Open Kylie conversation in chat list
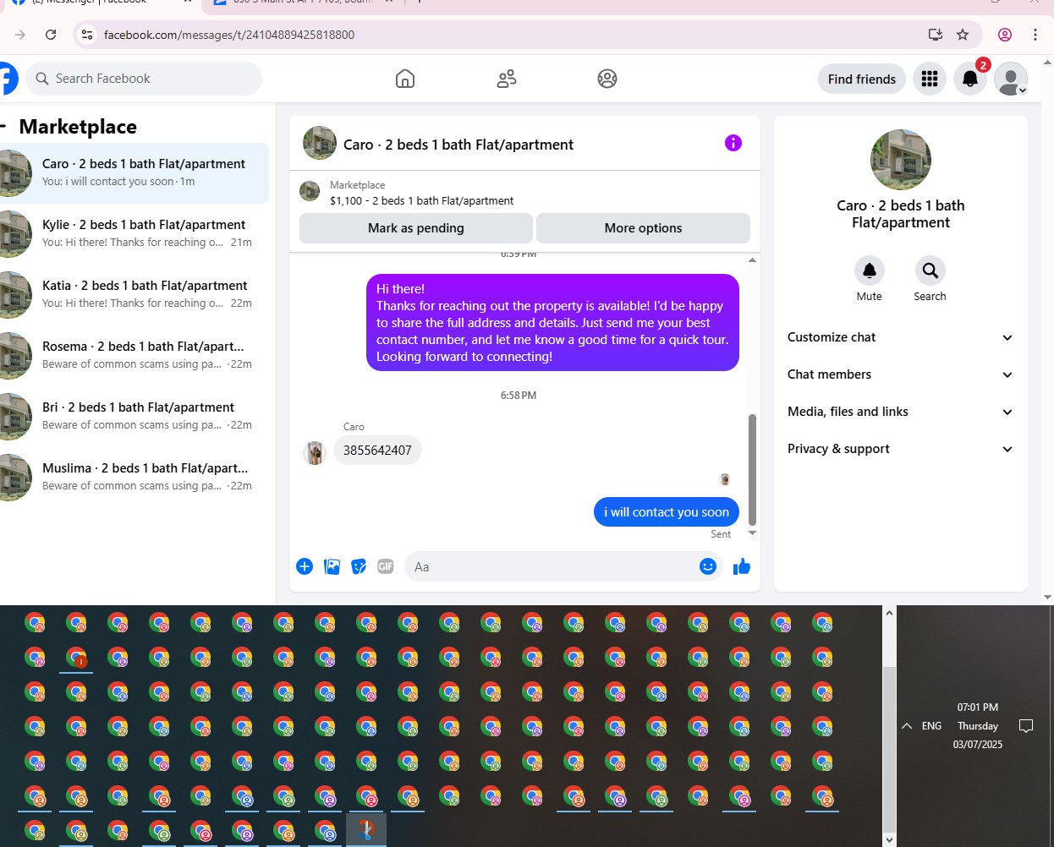 pyautogui.click(x=134, y=234)
